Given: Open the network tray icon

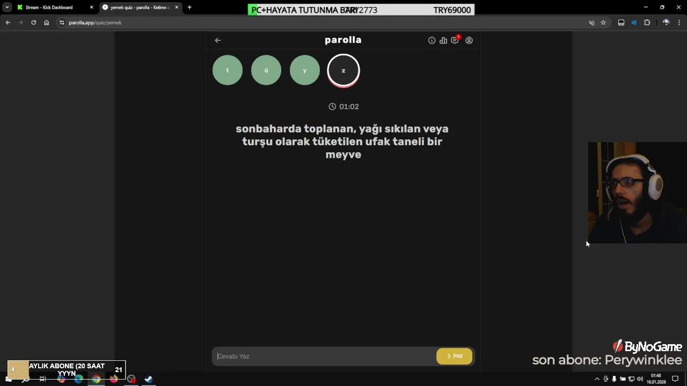Looking at the screenshot, I should click(631, 379).
